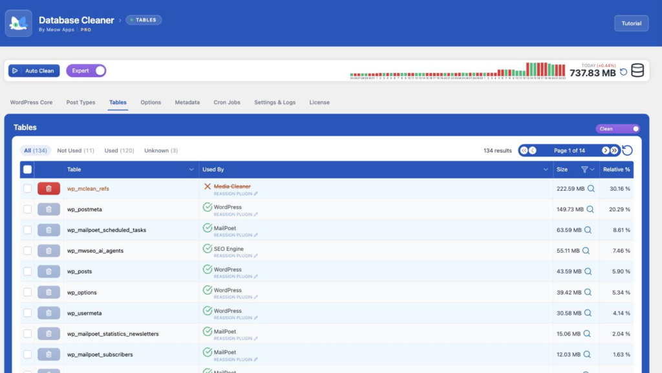Filter tables by Not Used

click(76, 150)
